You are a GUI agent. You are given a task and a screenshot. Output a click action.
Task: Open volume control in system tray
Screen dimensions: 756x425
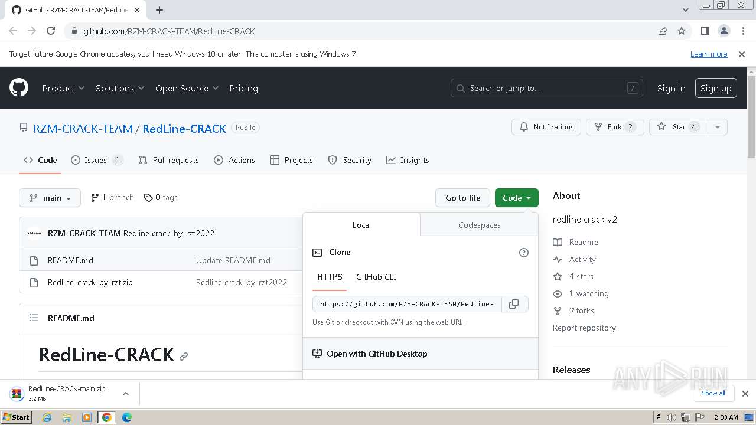(672, 417)
